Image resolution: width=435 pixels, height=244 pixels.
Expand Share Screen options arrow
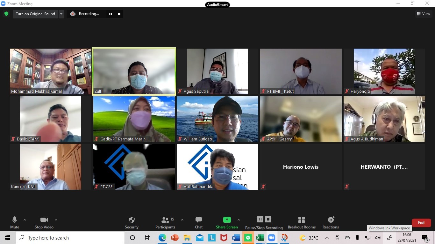[x=239, y=220]
